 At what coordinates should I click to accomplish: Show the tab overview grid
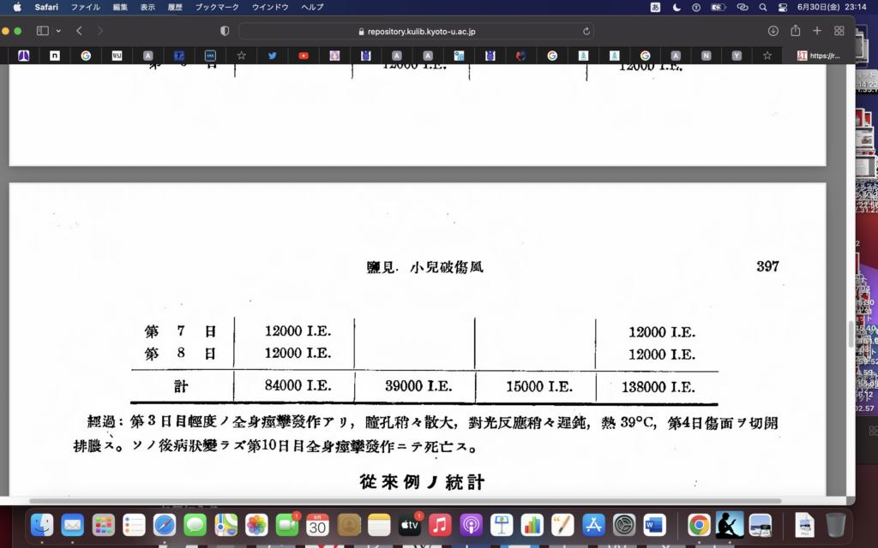pos(839,31)
